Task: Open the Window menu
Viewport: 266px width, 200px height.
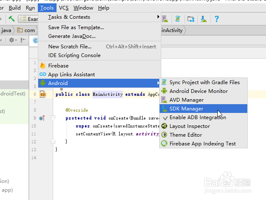Action: (83, 8)
